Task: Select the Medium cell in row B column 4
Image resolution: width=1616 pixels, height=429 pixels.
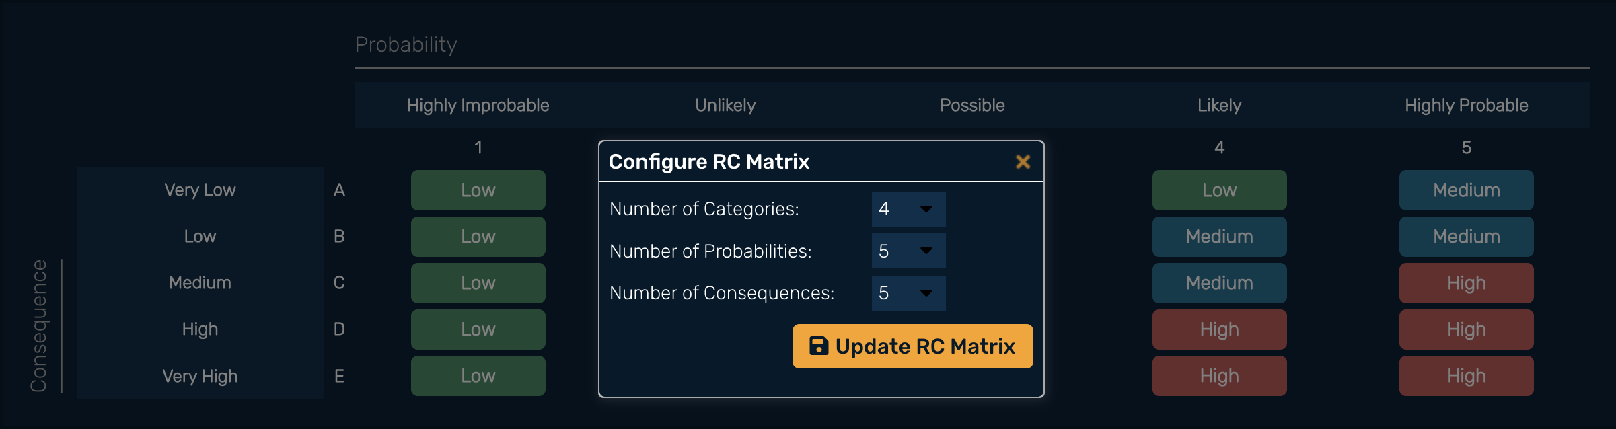Action: (x=1219, y=237)
